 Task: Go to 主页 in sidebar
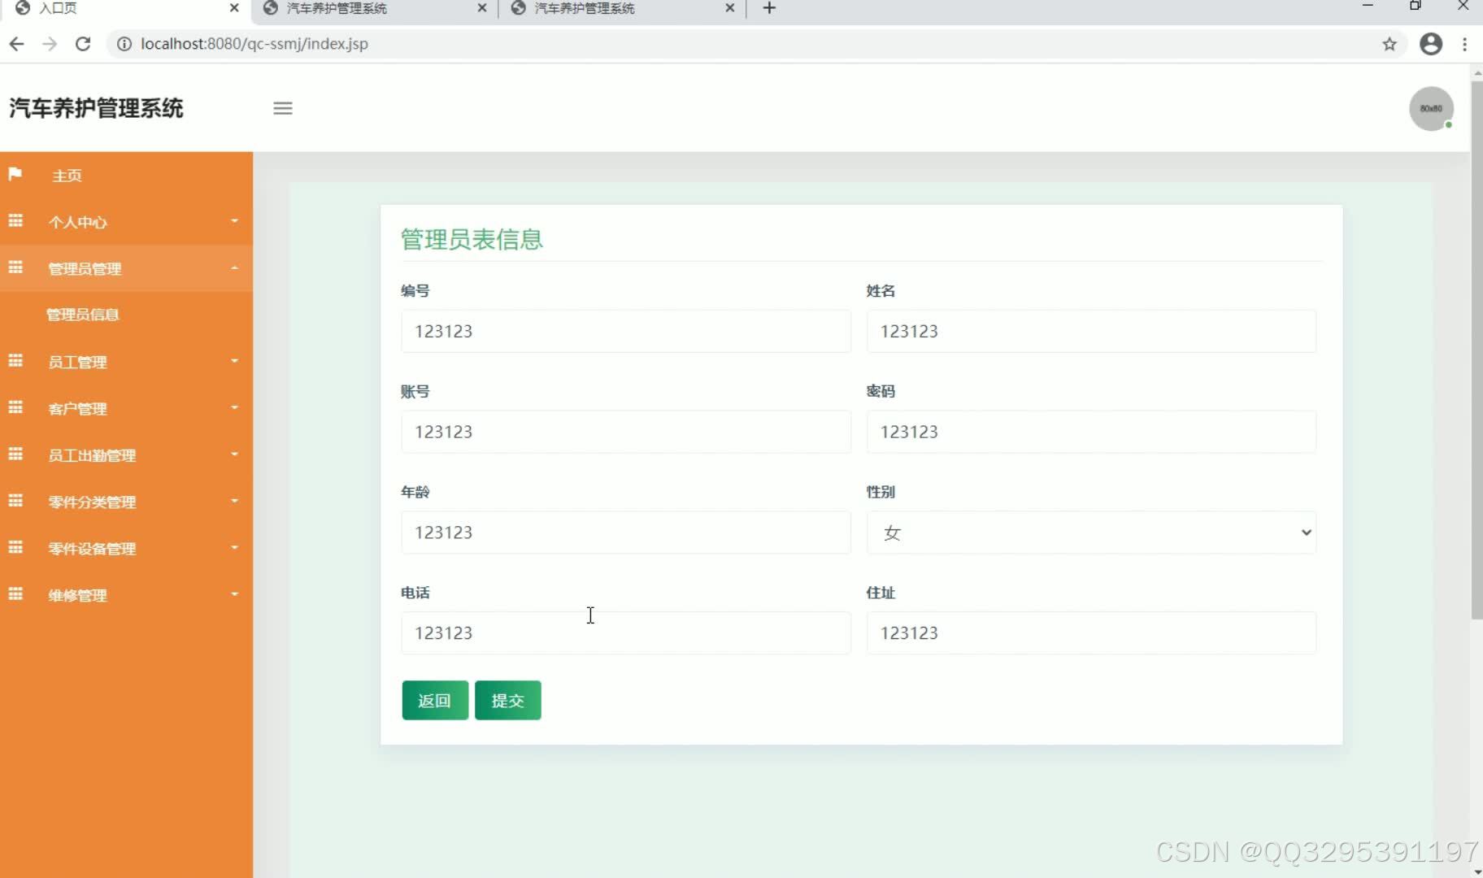pos(67,176)
